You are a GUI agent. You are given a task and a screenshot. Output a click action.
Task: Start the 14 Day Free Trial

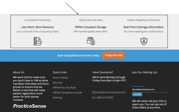(x=113, y=55)
